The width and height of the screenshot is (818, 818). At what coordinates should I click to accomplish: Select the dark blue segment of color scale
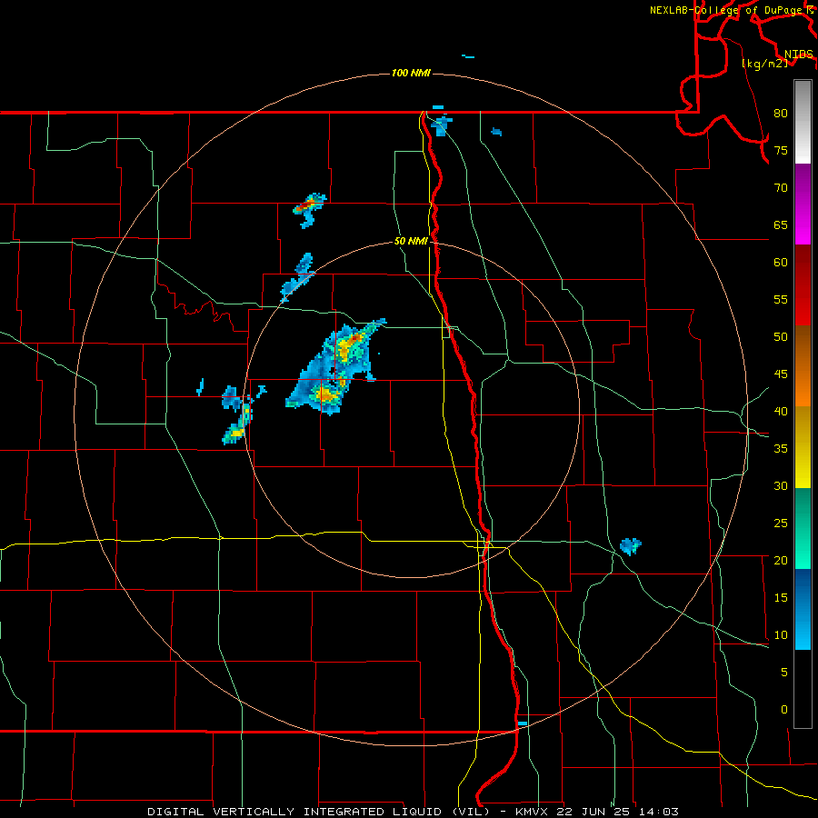(803, 609)
